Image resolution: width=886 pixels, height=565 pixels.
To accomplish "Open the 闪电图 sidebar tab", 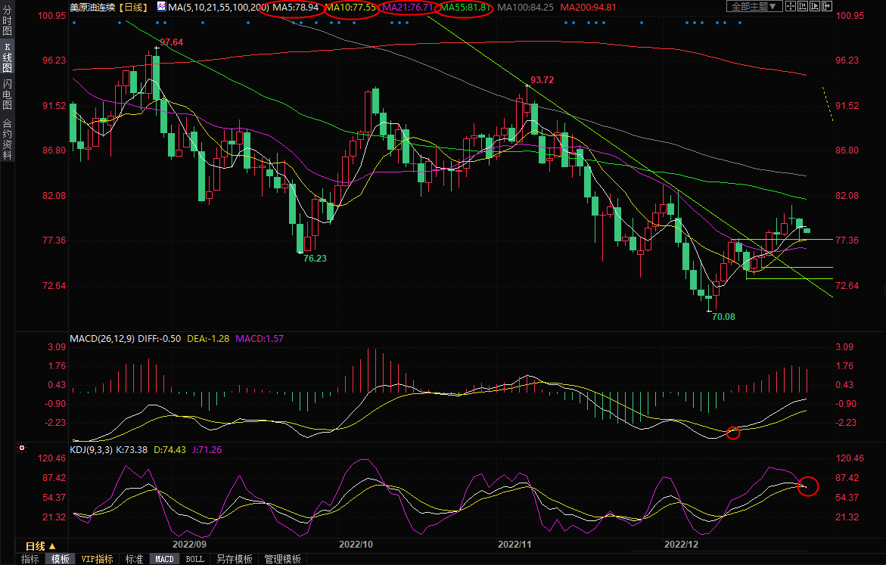I will [7, 94].
